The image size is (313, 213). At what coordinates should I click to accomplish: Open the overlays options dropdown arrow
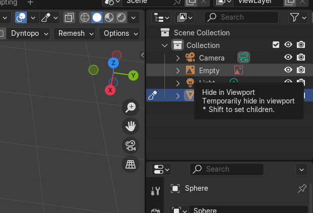tap(33, 18)
